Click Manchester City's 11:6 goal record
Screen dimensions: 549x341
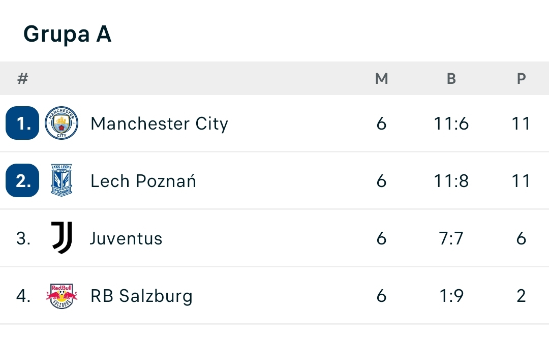point(451,123)
